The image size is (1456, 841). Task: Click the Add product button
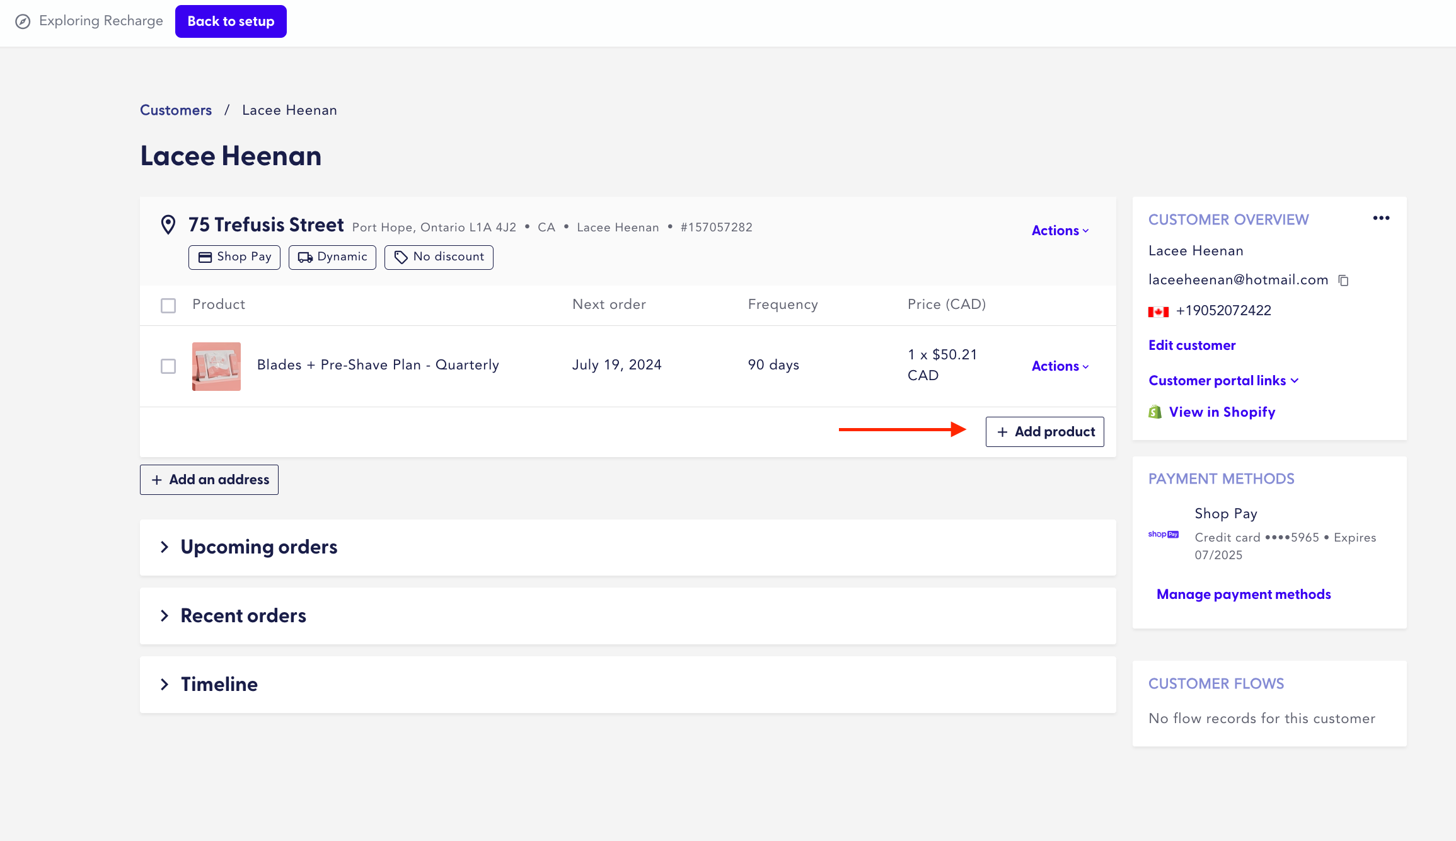click(x=1044, y=432)
